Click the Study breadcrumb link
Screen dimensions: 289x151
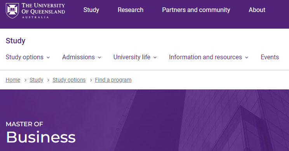pos(36,80)
